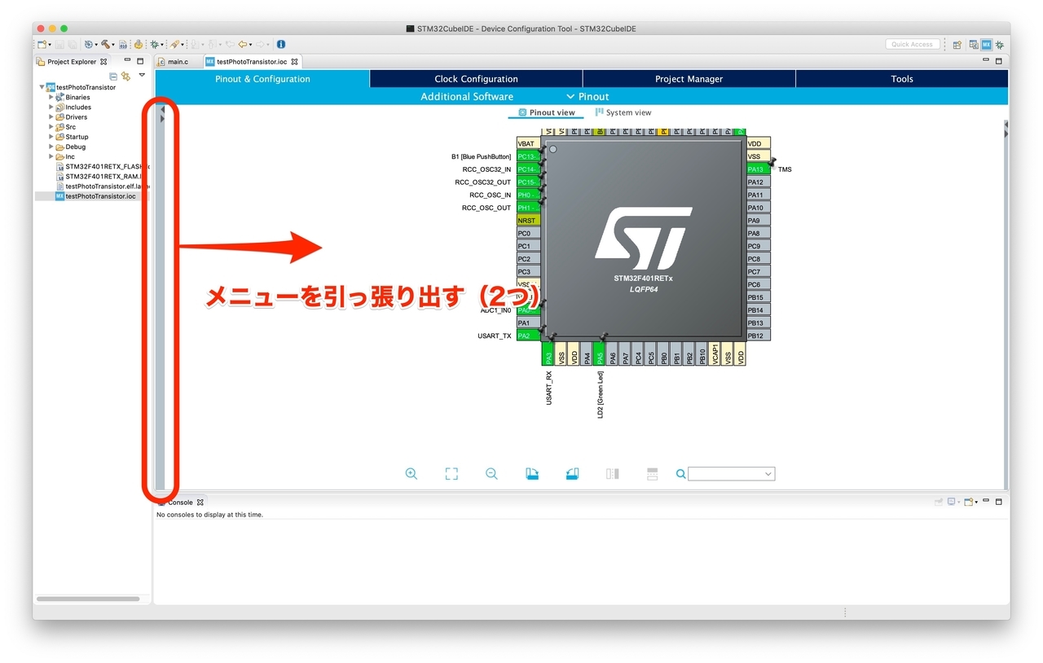Click the PA2 USART_TX pin

click(528, 336)
